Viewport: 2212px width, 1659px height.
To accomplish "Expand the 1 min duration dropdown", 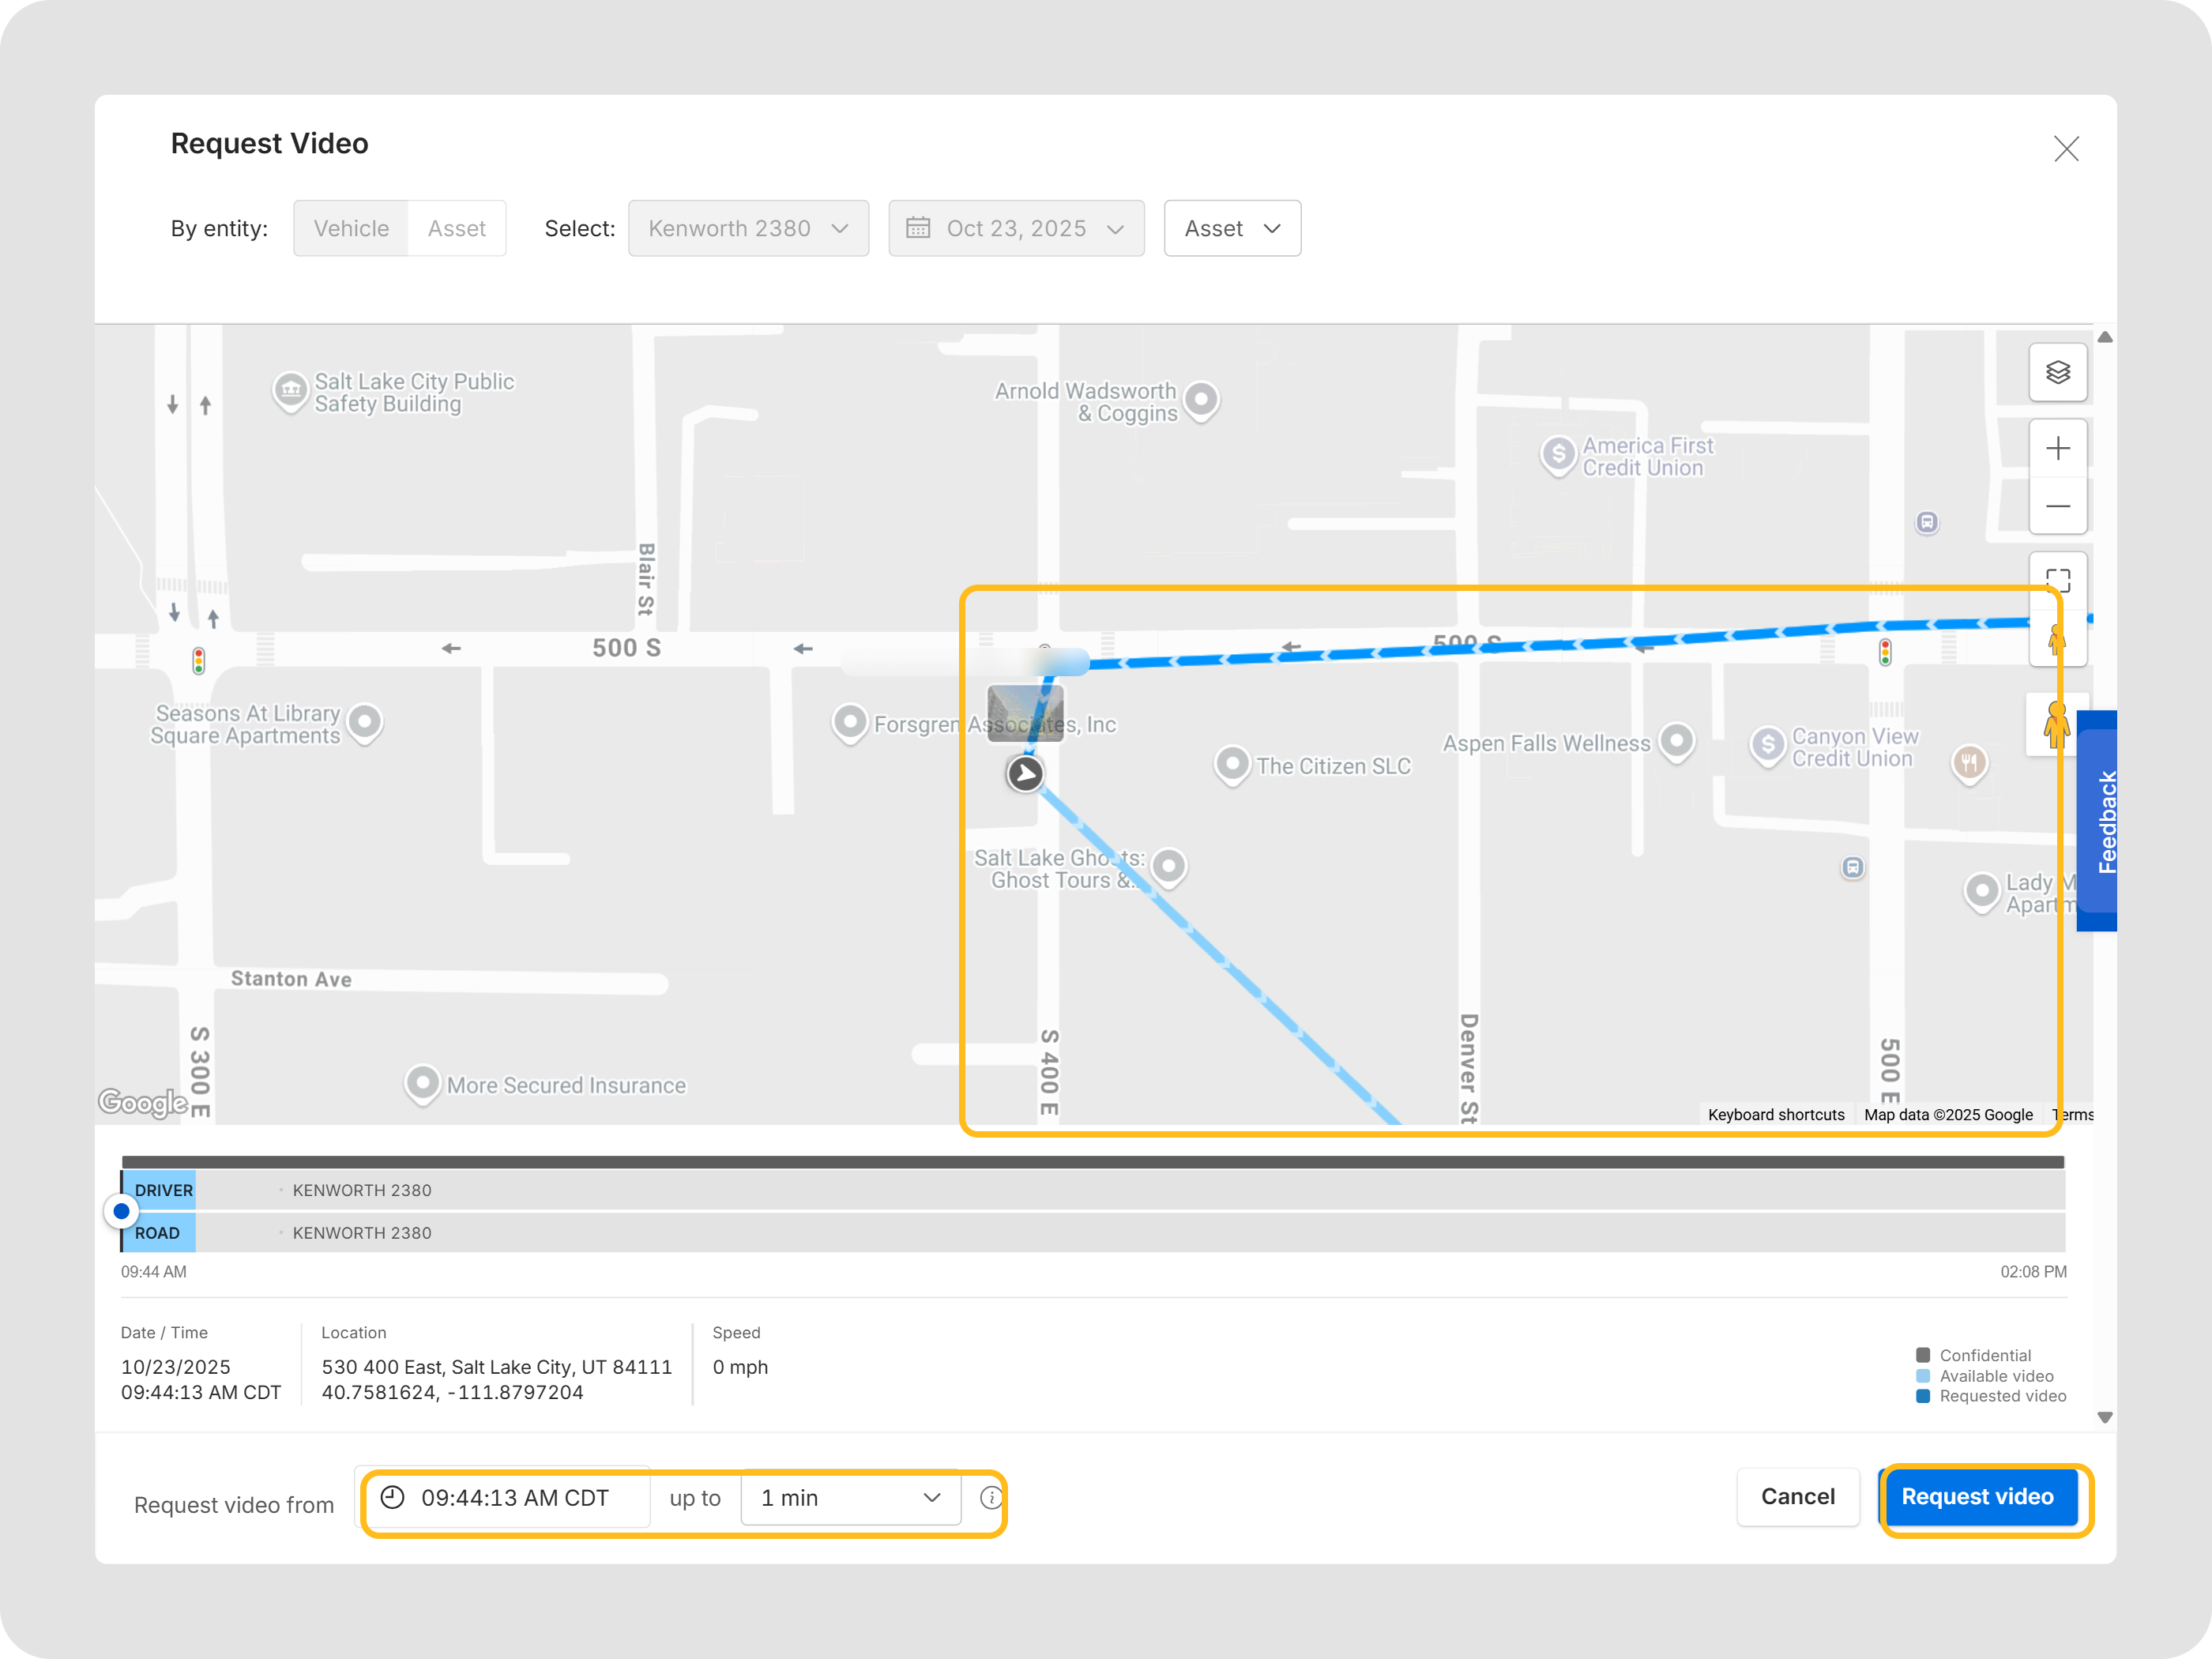I will click(x=850, y=1497).
